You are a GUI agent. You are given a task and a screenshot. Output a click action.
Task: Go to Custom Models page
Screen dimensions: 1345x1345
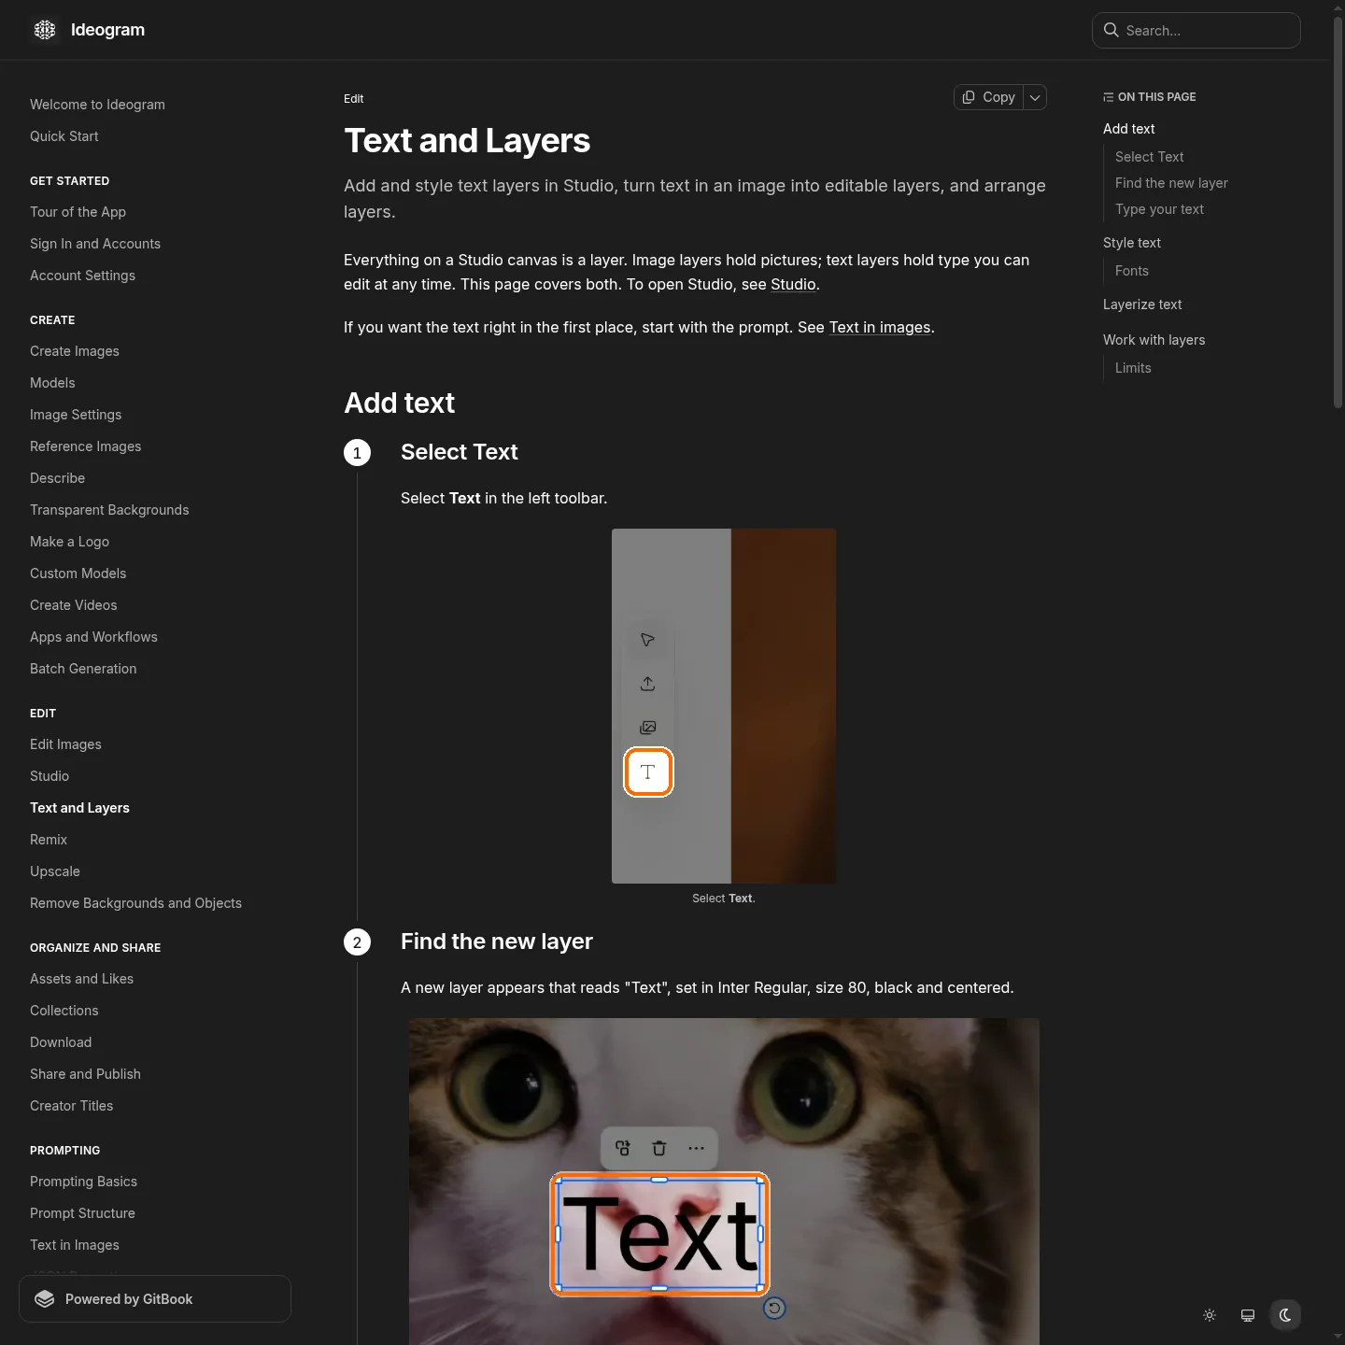tap(78, 573)
